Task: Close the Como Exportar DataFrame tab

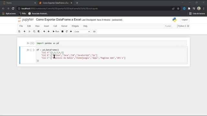Action: [x=71, y=3]
